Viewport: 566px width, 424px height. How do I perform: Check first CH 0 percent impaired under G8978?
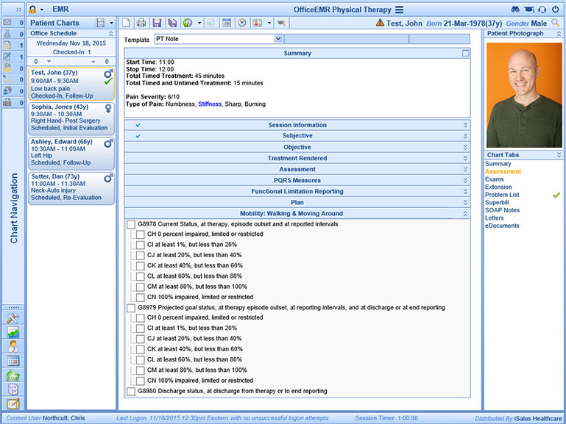click(141, 234)
